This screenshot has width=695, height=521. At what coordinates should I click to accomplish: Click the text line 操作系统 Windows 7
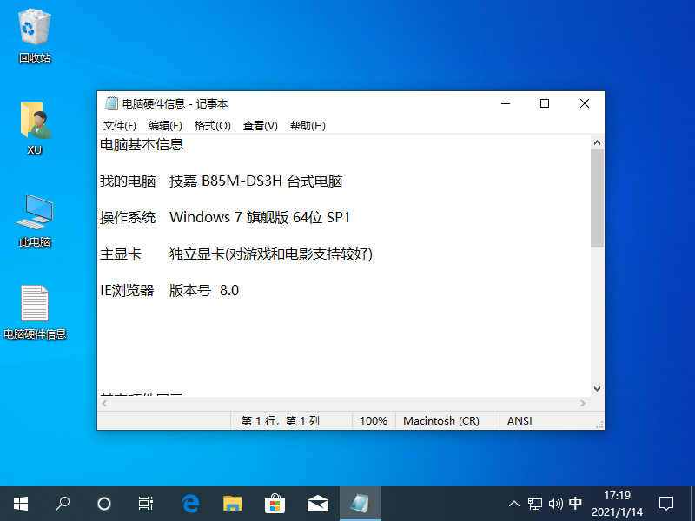click(x=225, y=218)
